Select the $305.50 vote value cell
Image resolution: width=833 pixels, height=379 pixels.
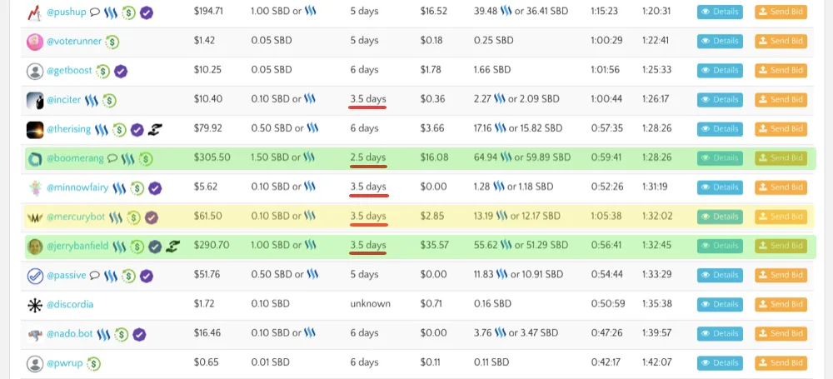click(212, 157)
